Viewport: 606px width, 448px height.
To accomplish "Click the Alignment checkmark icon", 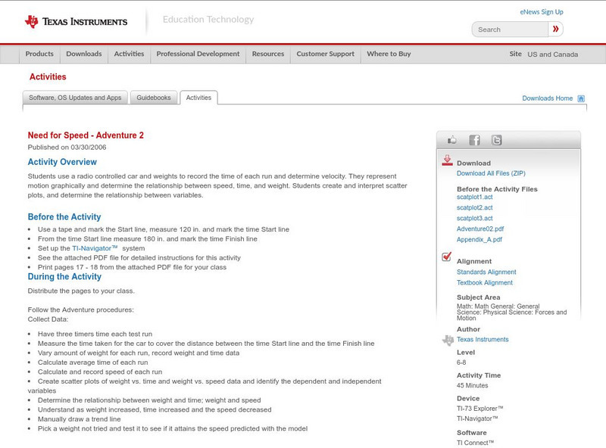I will pos(446,257).
